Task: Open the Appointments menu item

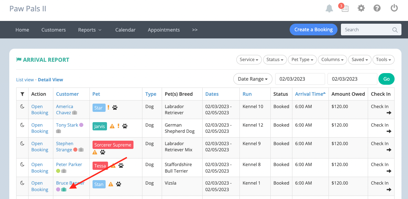Action: click(164, 30)
